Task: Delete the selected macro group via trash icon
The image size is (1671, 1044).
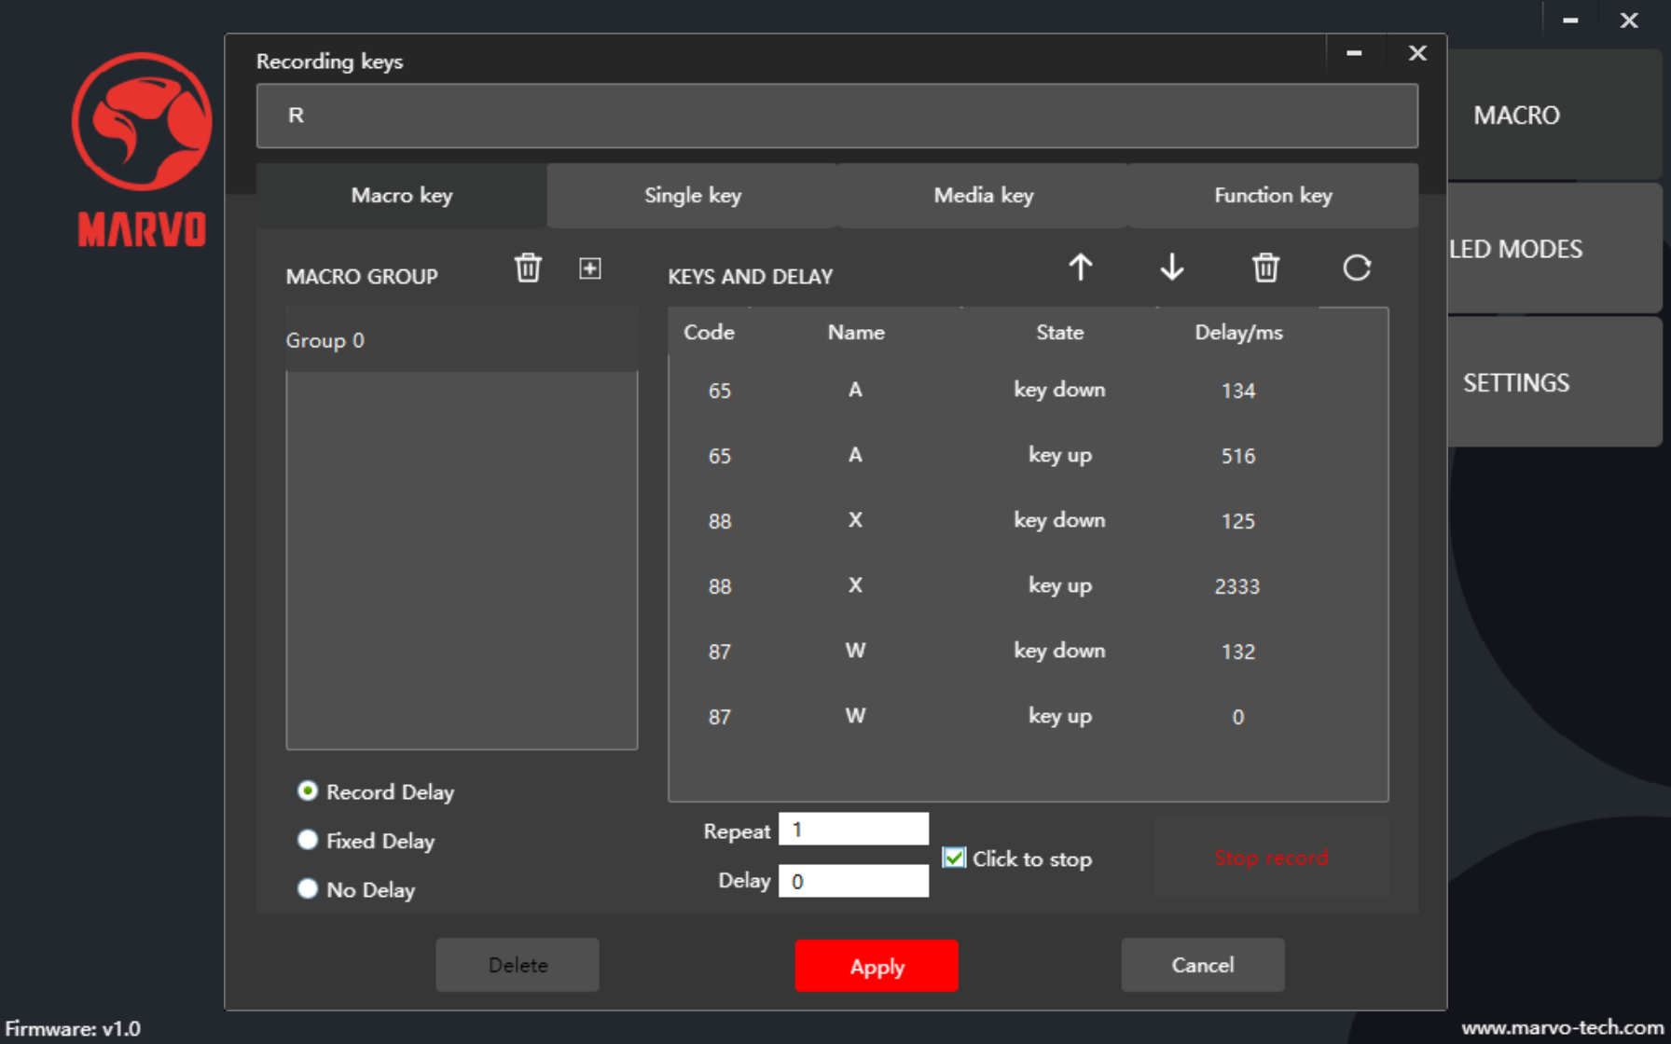Action: click(x=528, y=268)
